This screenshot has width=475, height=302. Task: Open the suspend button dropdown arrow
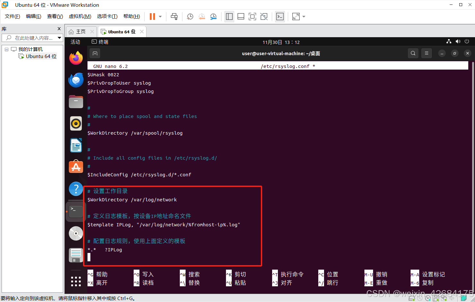click(x=161, y=16)
